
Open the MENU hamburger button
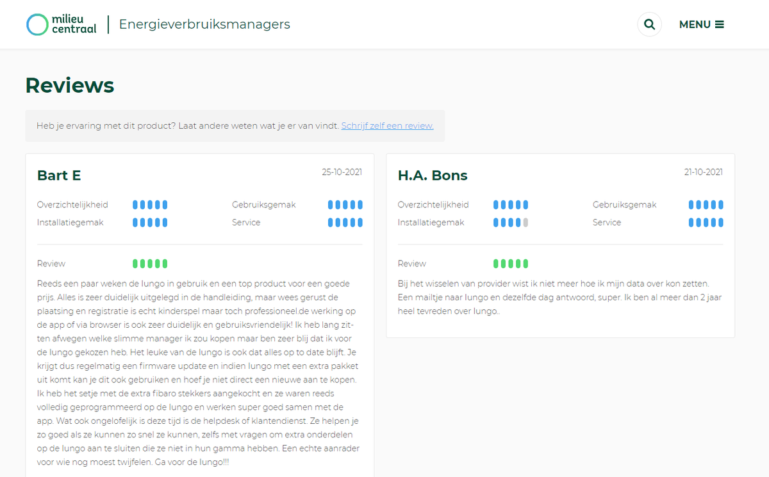(x=702, y=24)
